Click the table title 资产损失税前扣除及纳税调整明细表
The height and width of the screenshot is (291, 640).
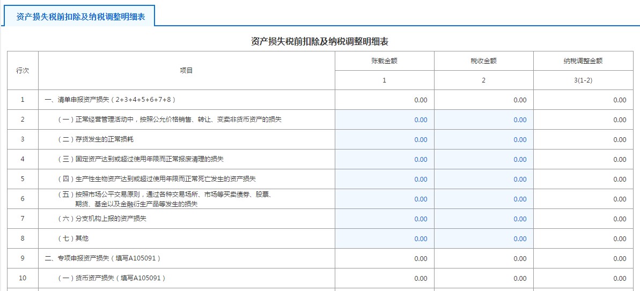coord(320,41)
